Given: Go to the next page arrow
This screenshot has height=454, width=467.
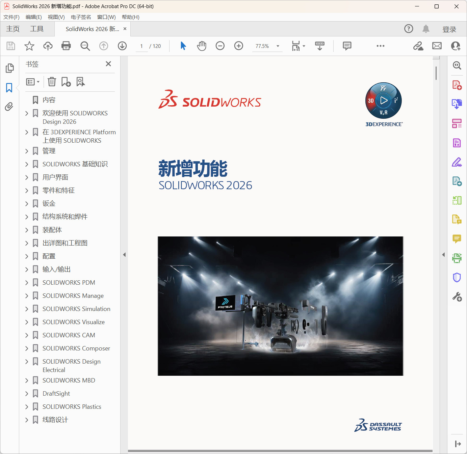Looking at the screenshot, I should point(122,46).
